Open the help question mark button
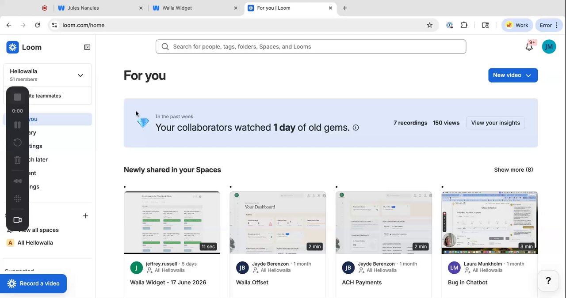Screen dimensions: 566x298 point(548,281)
